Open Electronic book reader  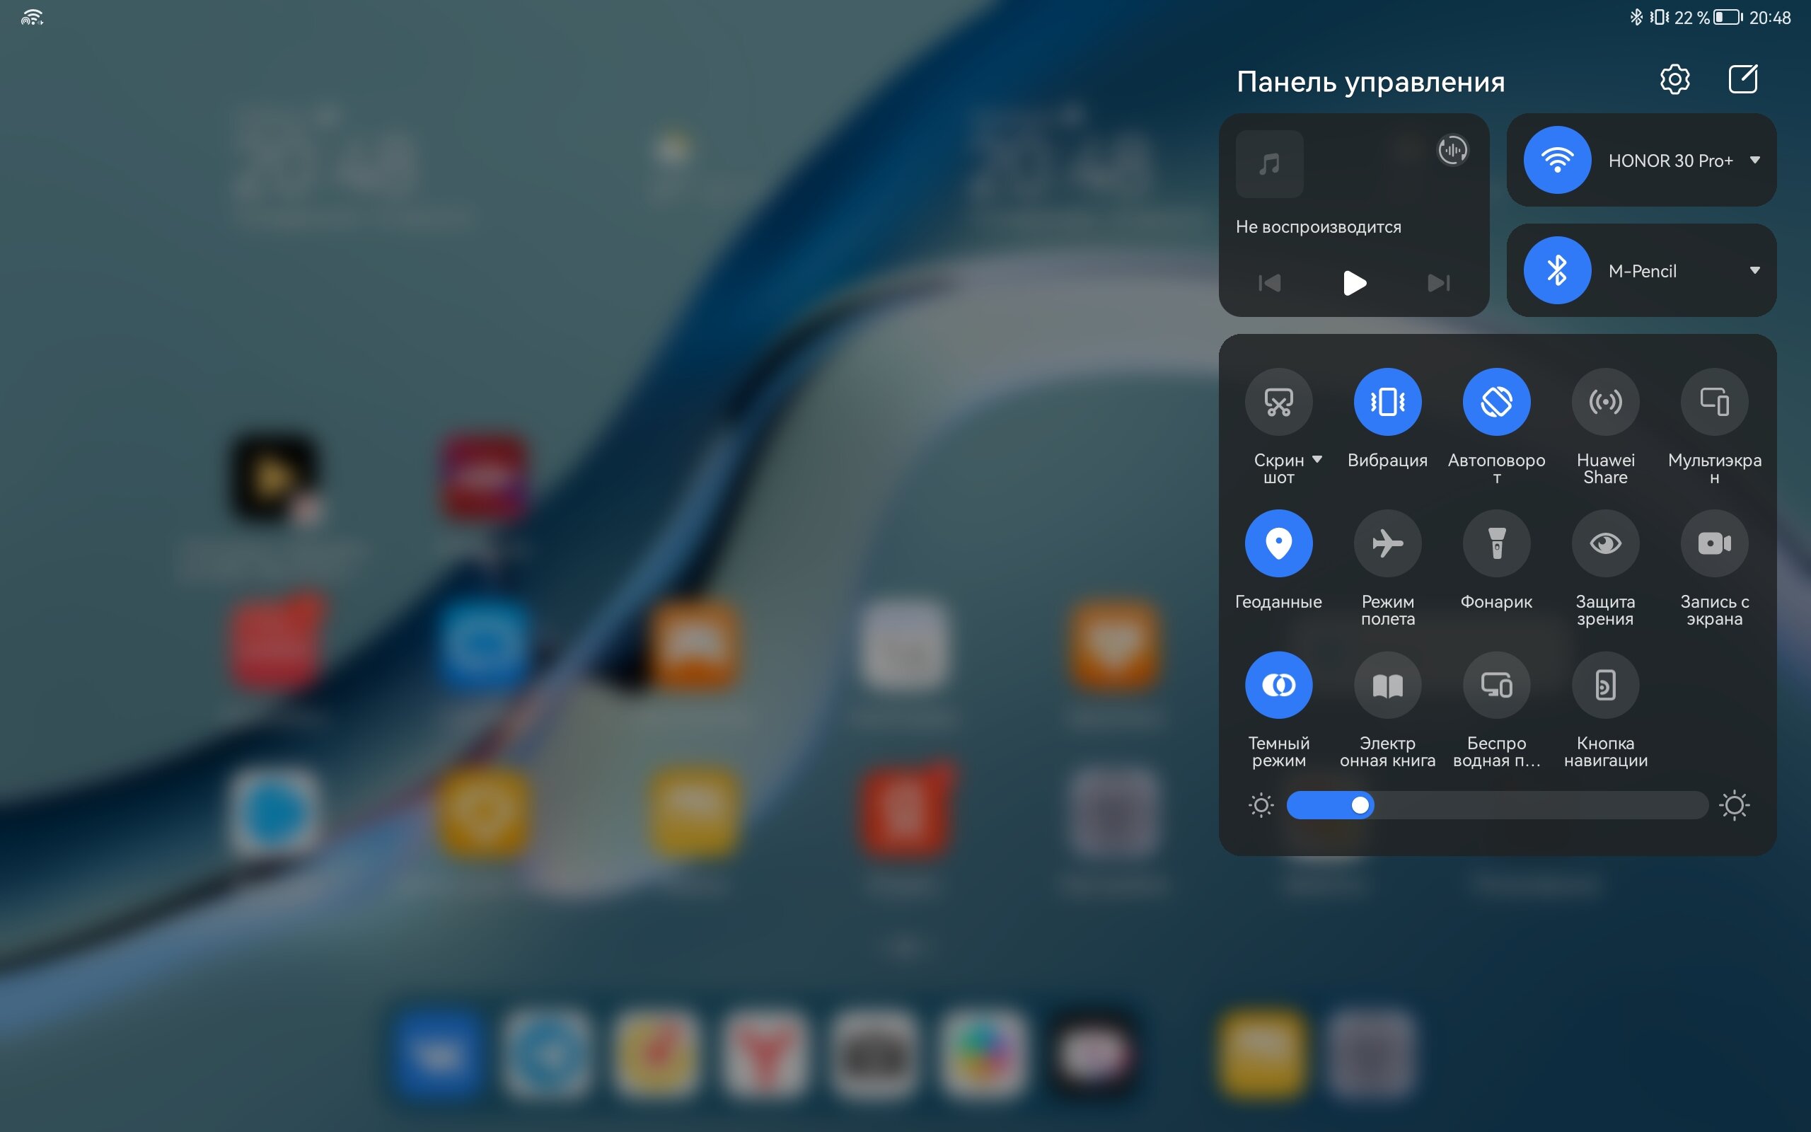pos(1387,685)
